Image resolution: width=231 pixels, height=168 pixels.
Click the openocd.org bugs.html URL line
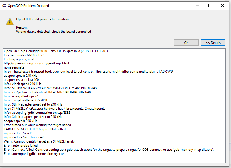(36, 63)
